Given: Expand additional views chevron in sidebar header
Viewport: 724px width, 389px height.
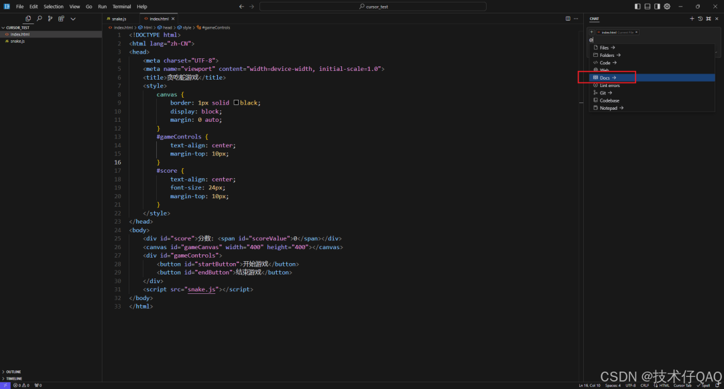Looking at the screenshot, I should point(73,19).
